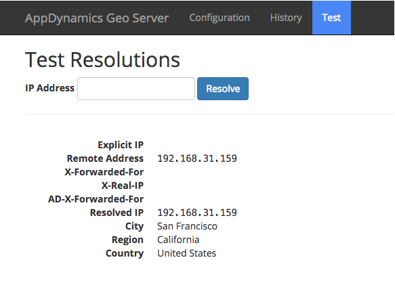
Task: Select the Test tab
Action: tap(331, 18)
